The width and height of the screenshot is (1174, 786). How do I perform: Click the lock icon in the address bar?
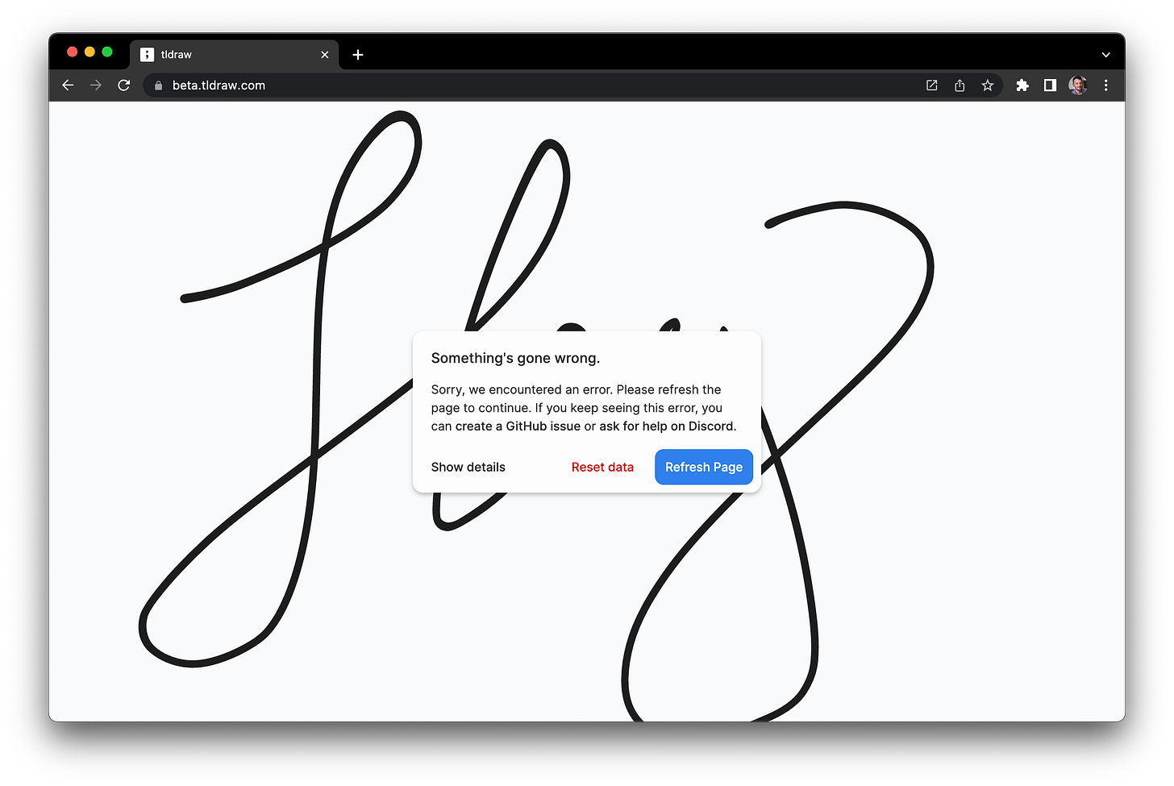158,85
